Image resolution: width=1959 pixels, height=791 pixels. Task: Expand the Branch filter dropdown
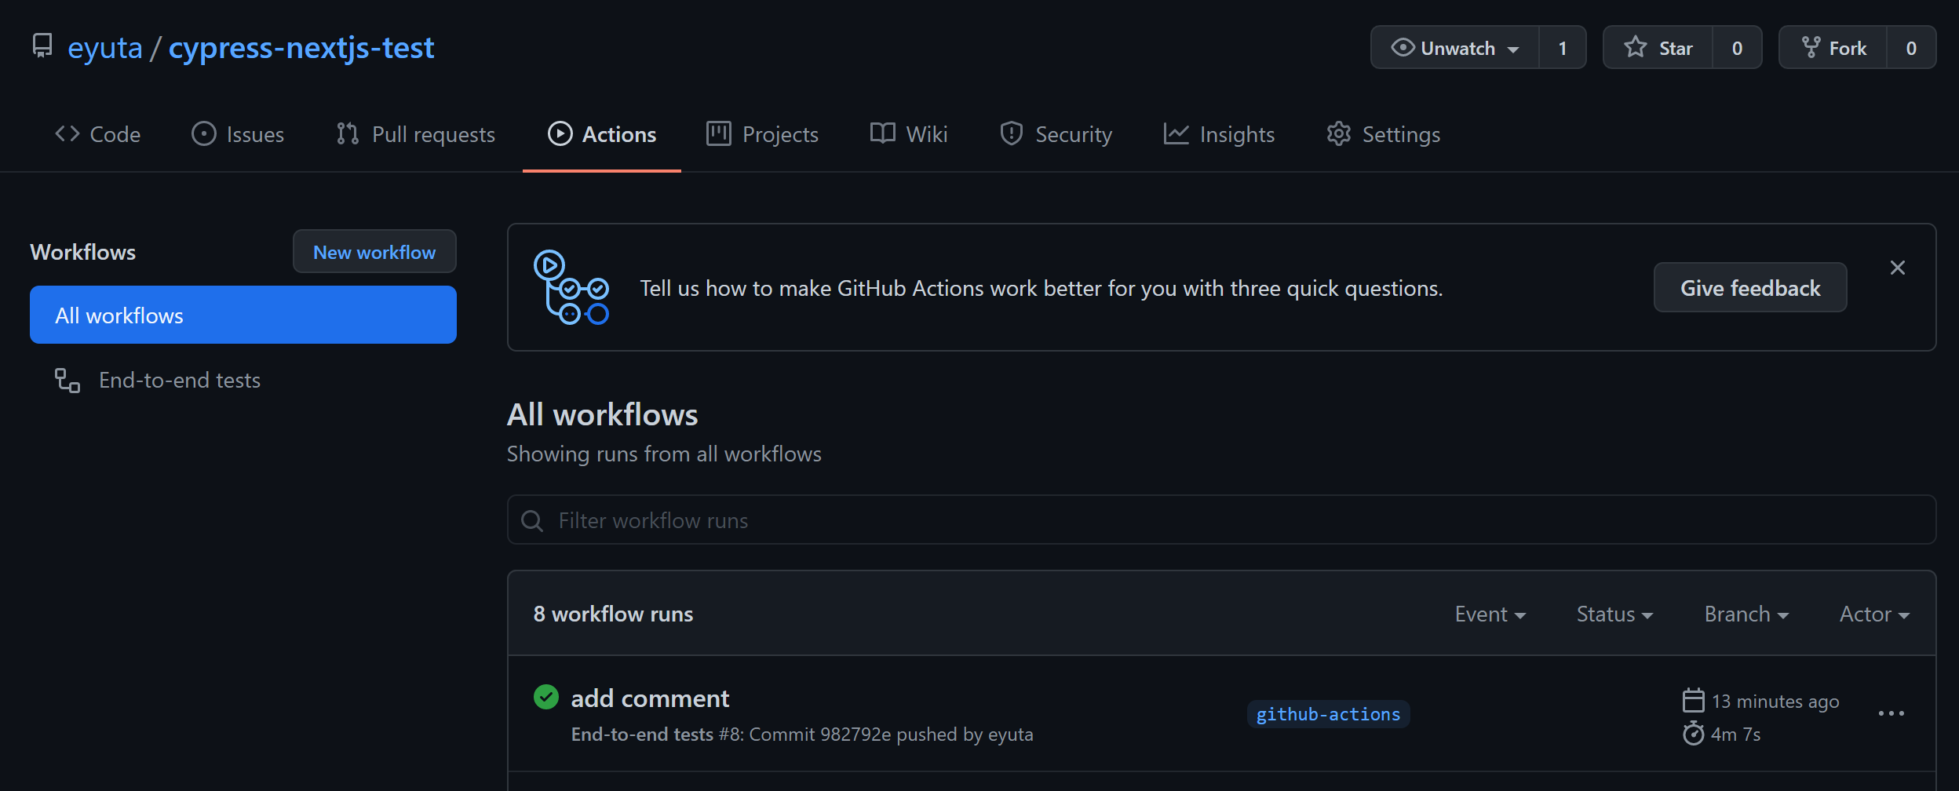click(x=1746, y=614)
